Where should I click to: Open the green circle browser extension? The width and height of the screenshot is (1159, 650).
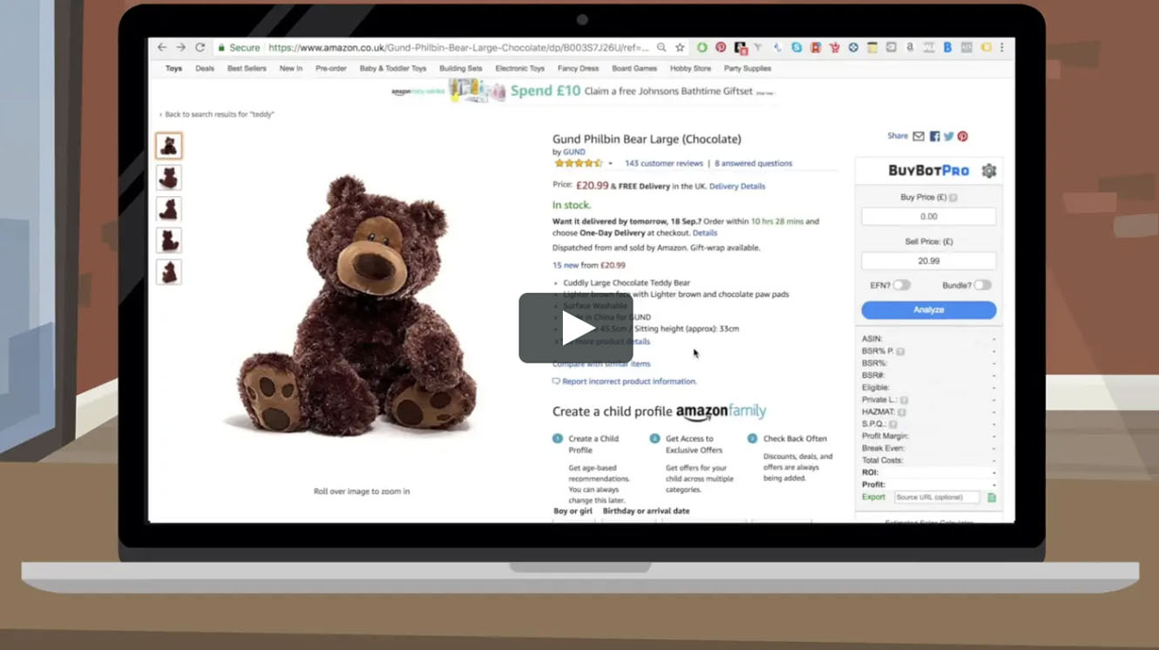pyautogui.click(x=701, y=48)
